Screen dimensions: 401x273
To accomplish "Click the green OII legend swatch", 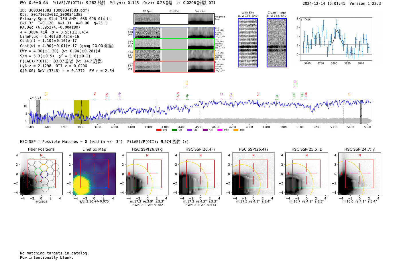I will pos(174,130).
